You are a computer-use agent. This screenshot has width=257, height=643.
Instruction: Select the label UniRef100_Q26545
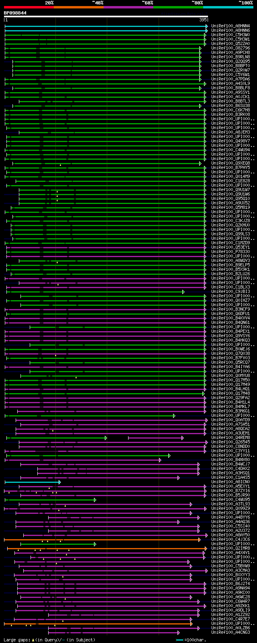(230, 442)
